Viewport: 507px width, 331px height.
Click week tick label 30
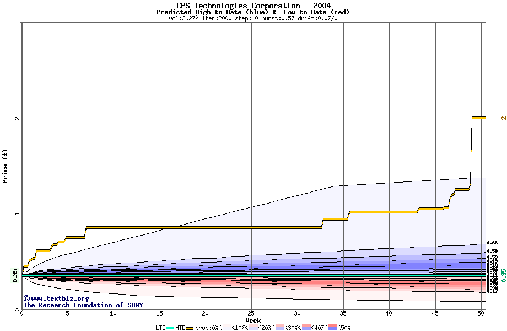[x=297, y=313]
